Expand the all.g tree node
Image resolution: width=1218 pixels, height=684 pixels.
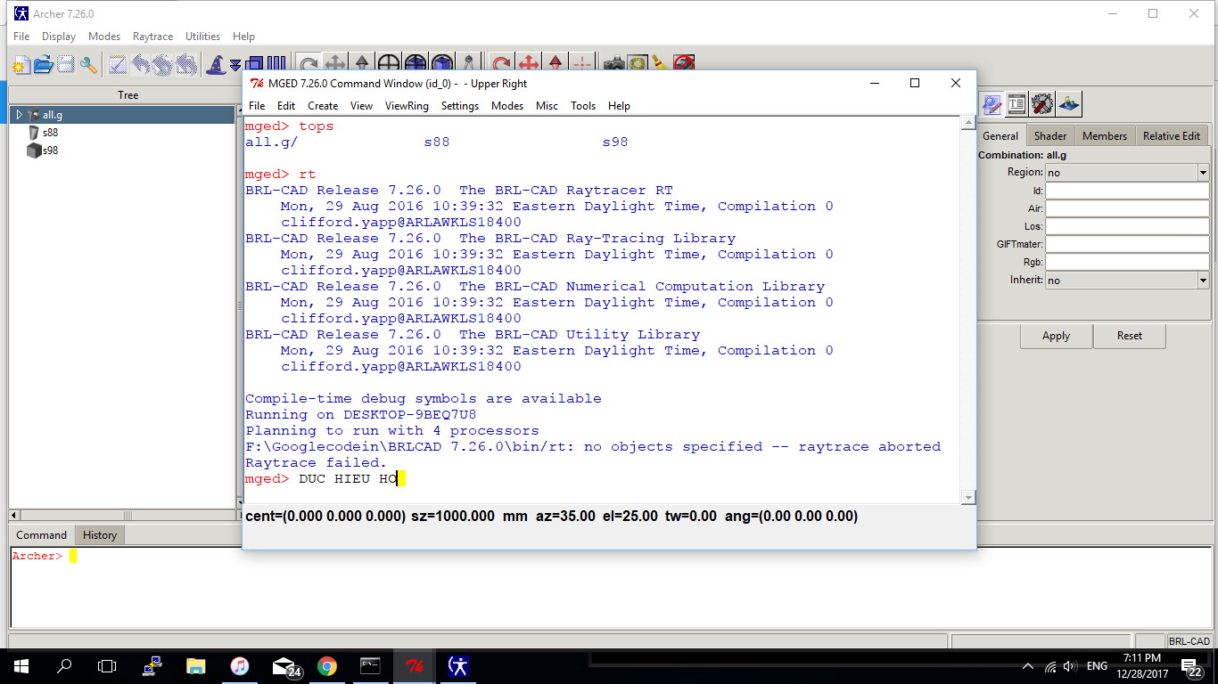pos(19,115)
